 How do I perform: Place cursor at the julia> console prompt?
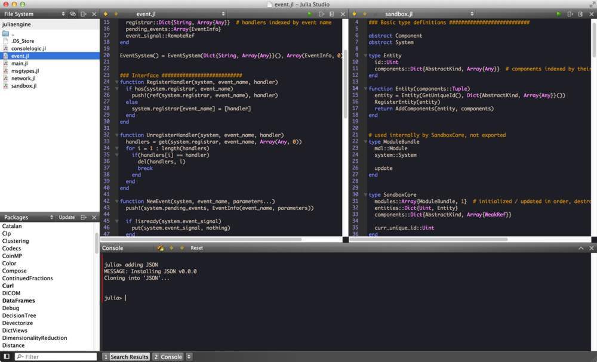pyautogui.click(x=125, y=298)
